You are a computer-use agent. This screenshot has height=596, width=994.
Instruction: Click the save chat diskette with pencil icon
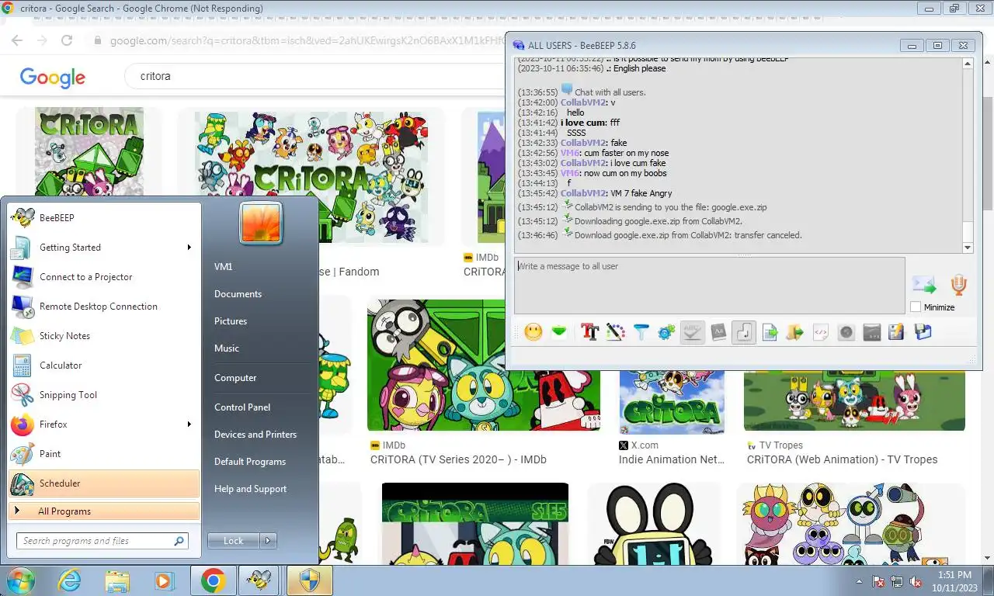click(x=897, y=332)
